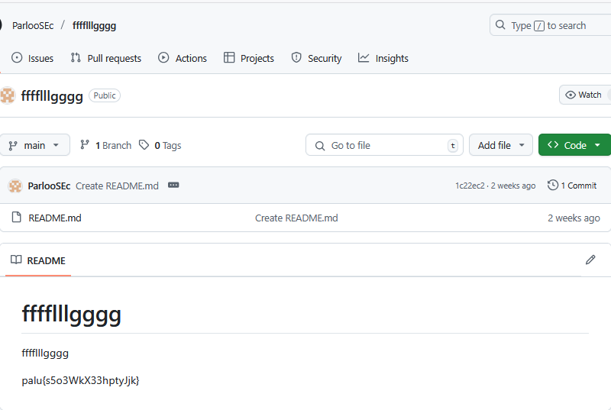Open the Insights tab

pyautogui.click(x=383, y=58)
